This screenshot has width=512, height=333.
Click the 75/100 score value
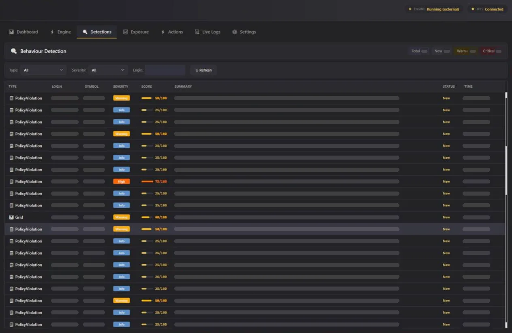click(x=161, y=181)
